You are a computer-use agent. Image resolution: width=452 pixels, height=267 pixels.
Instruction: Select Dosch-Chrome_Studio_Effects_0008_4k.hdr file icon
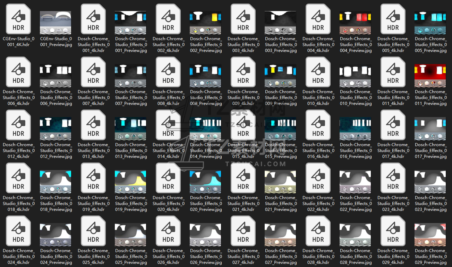click(x=168, y=72)
